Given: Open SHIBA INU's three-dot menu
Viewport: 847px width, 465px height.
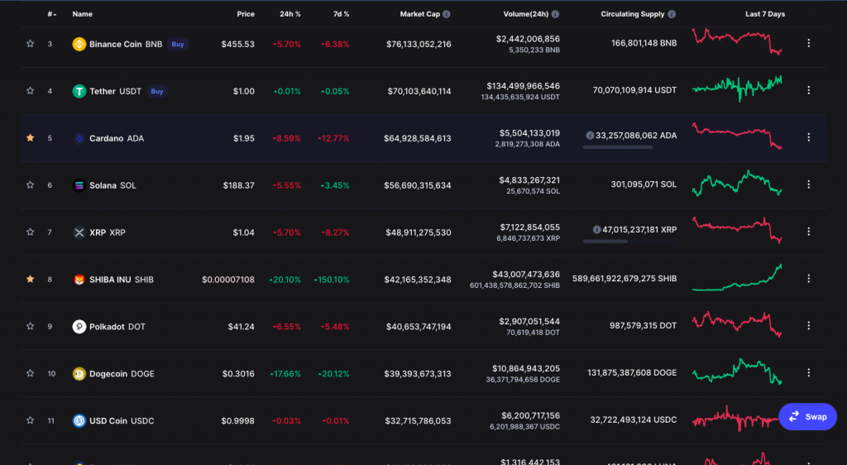Looking at the screenshot, I should 809,278.
